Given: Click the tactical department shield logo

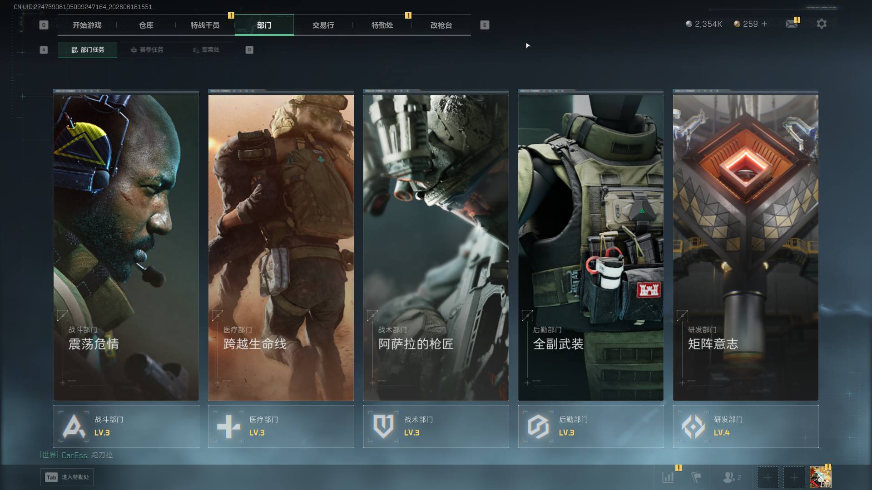Looking at the screenshot, I should tap(383, 426).
